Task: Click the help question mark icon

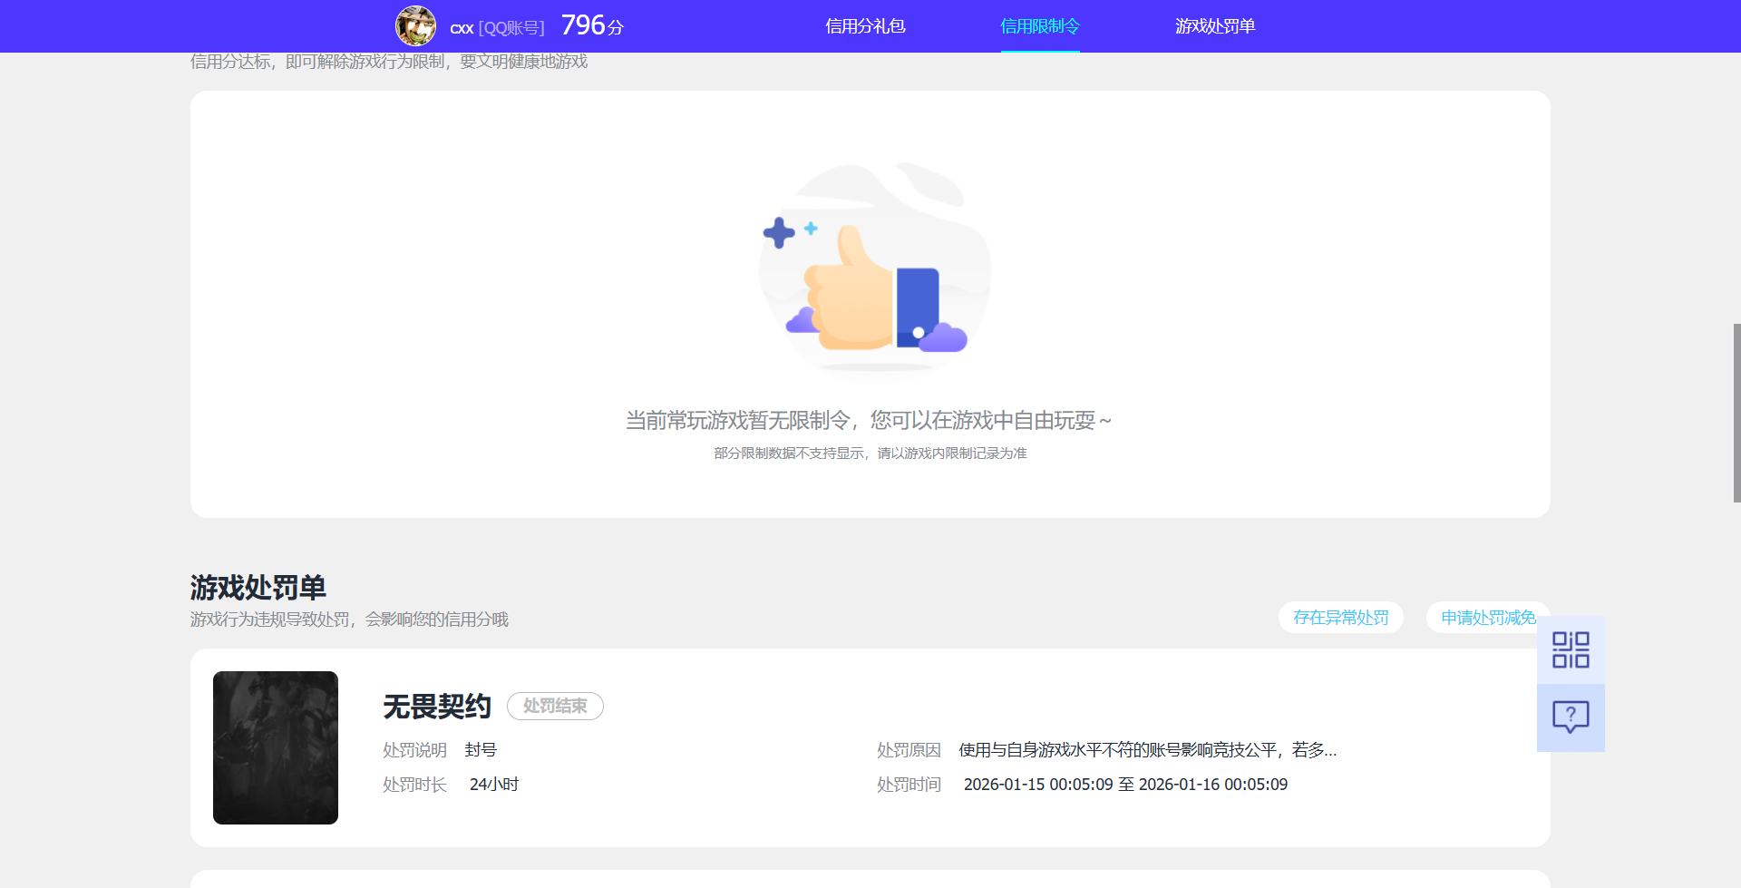Action: tap(1571, 717)
